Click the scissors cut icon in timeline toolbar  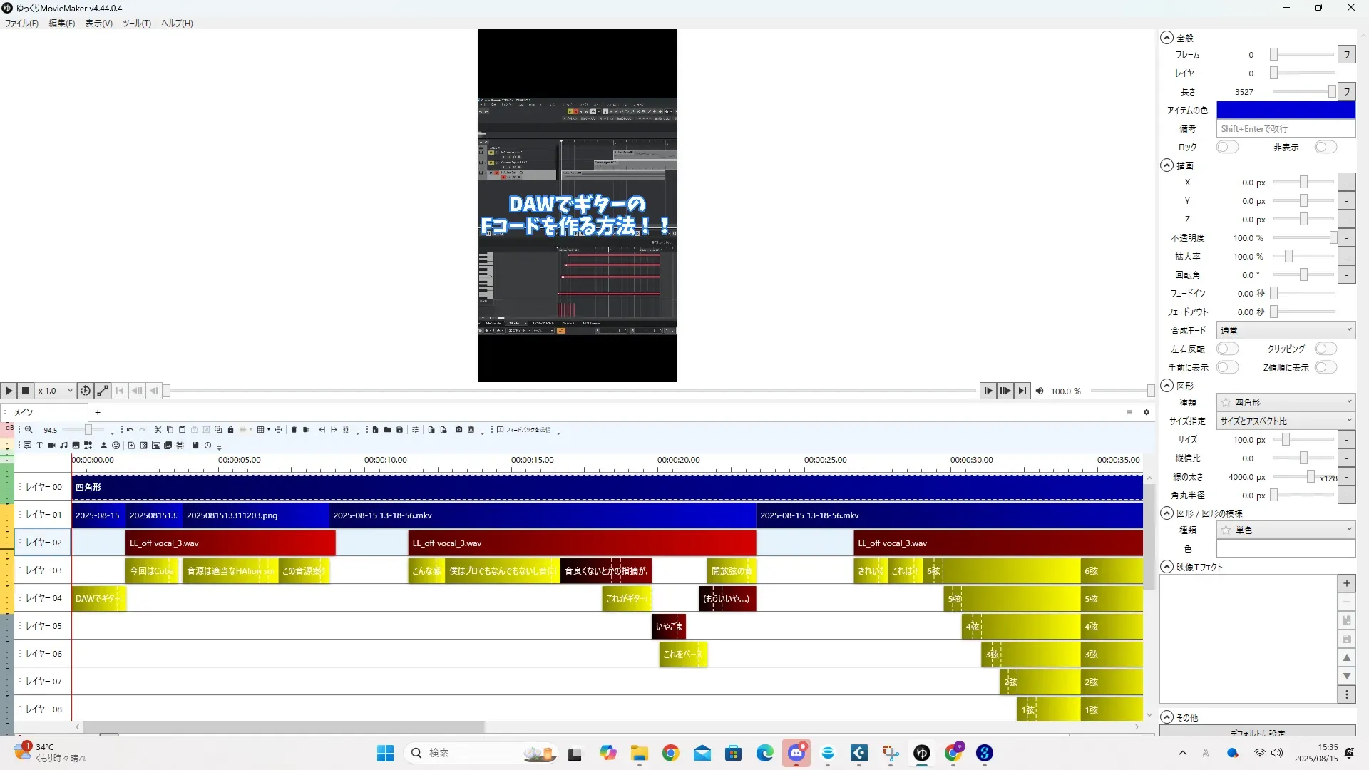pos(158,430)
